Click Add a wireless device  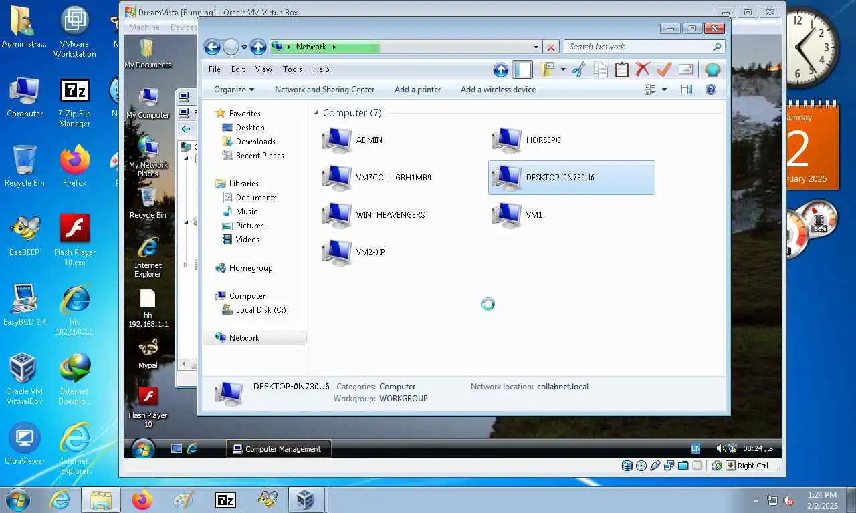tap(498, 90)
